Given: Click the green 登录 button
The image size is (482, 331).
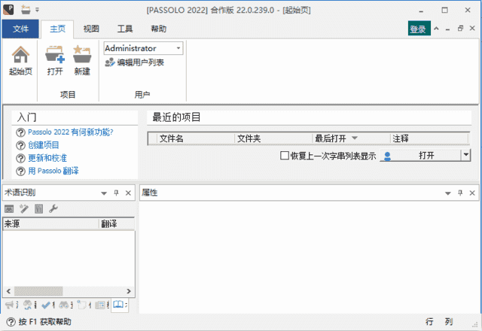Looking at the screenshot, I should [418, 29].
